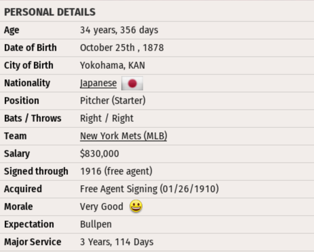This screenshot has width=314, height=252.
Task: Click the 3 Years, 114 Days service value
Action: pos(117,242)
